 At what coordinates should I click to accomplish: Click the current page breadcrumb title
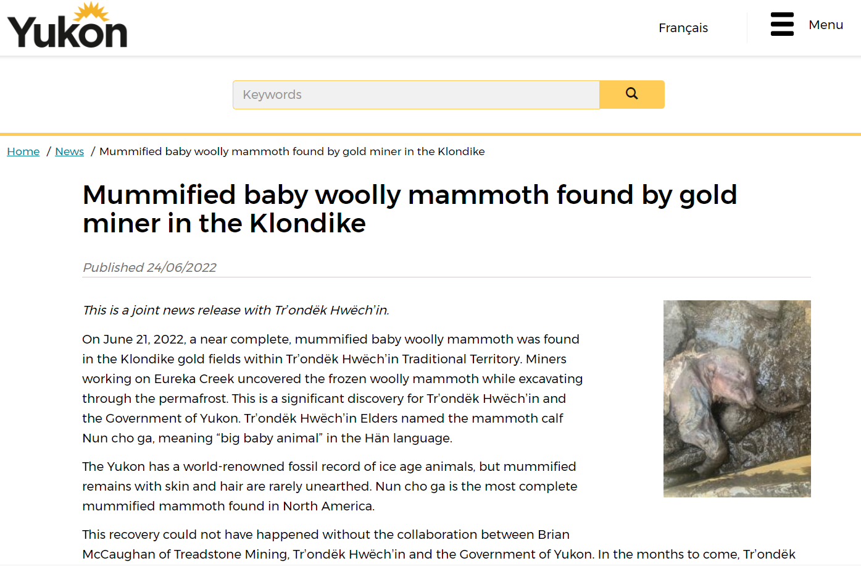(292, 151)
